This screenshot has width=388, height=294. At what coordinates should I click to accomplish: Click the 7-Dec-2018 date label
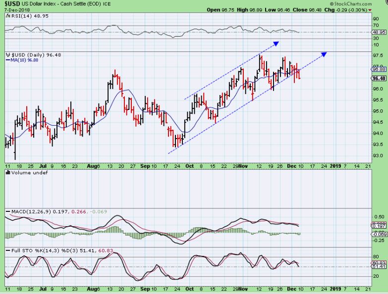click(x=17, y=10)
